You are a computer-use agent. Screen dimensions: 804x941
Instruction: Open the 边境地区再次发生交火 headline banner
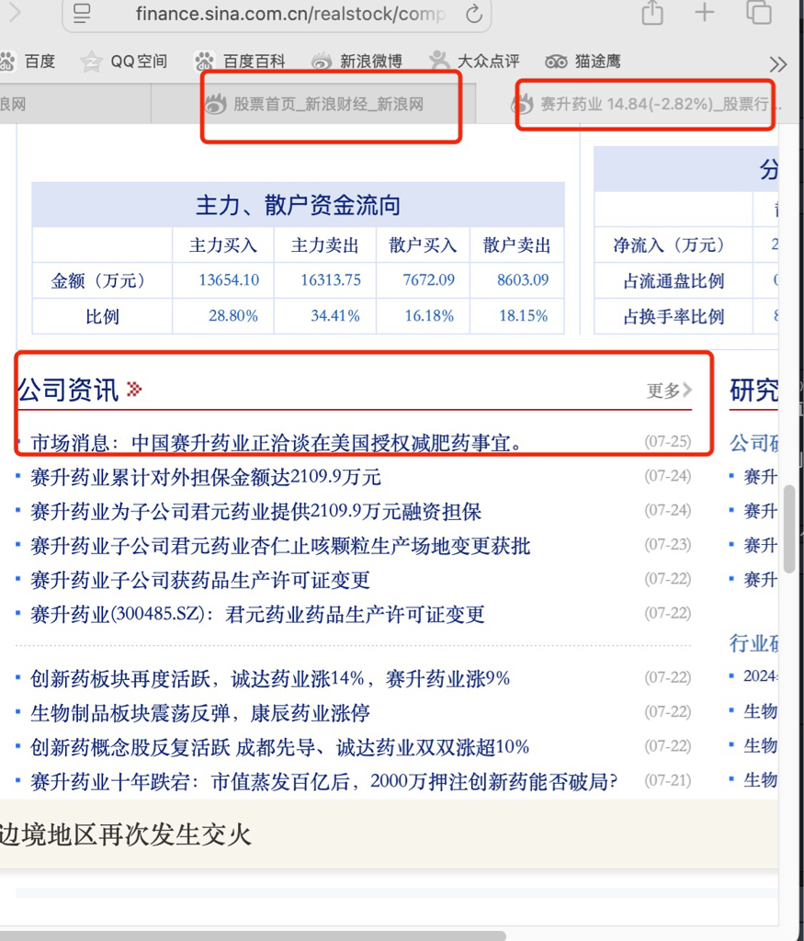tap(125, 834)
